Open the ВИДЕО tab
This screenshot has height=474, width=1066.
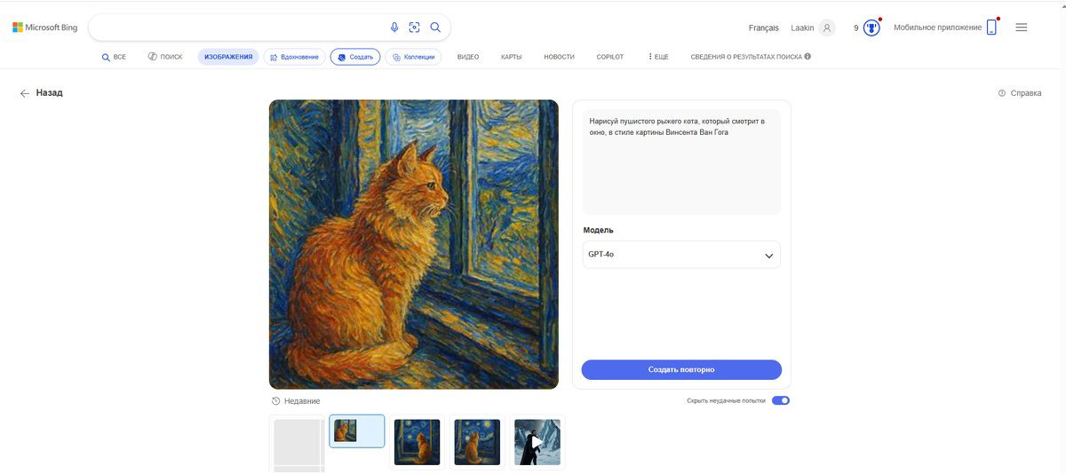[468, 57]
